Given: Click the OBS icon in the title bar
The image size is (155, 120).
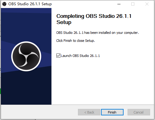Looking at the screenshot, I should click(x=4, y=4).
